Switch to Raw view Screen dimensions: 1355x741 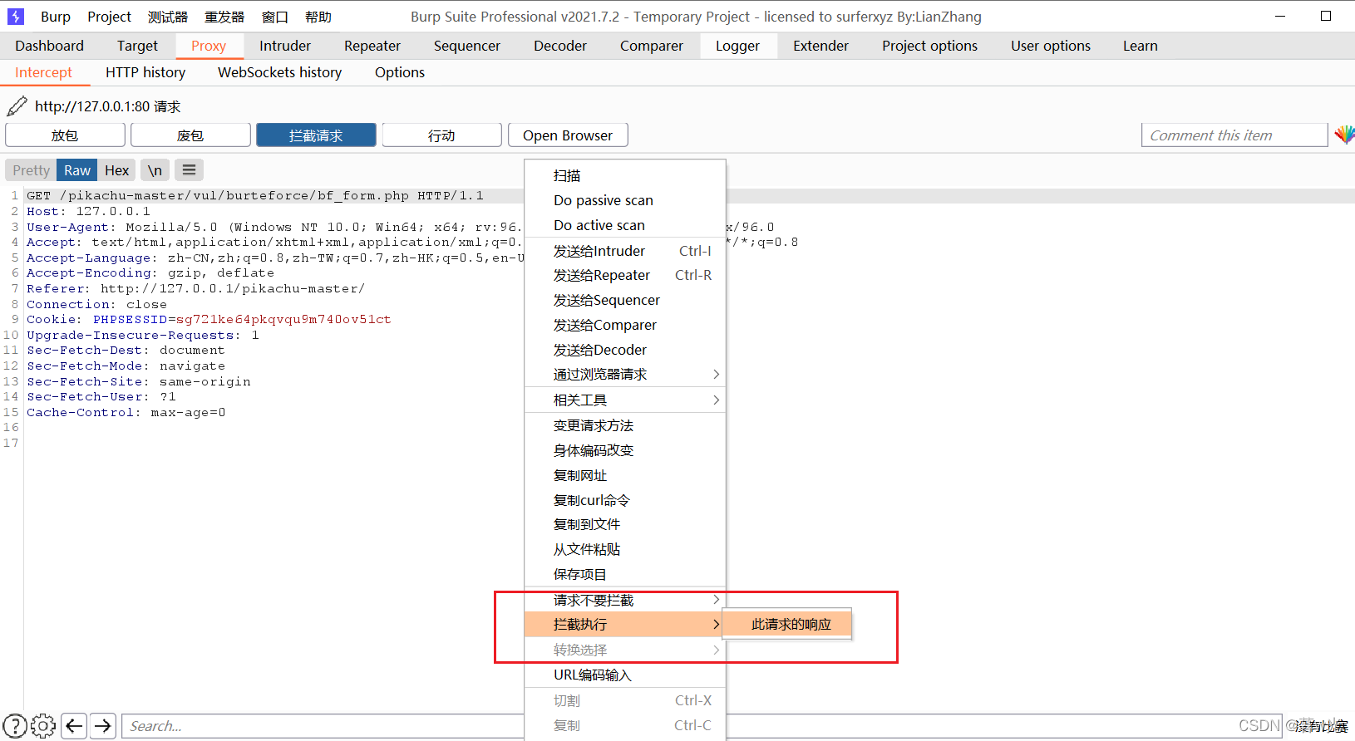77,170
